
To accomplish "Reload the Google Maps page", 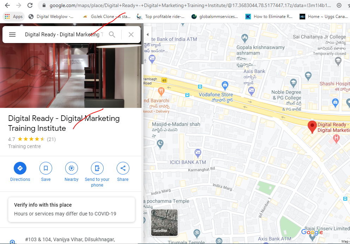I will pos(30,5).
